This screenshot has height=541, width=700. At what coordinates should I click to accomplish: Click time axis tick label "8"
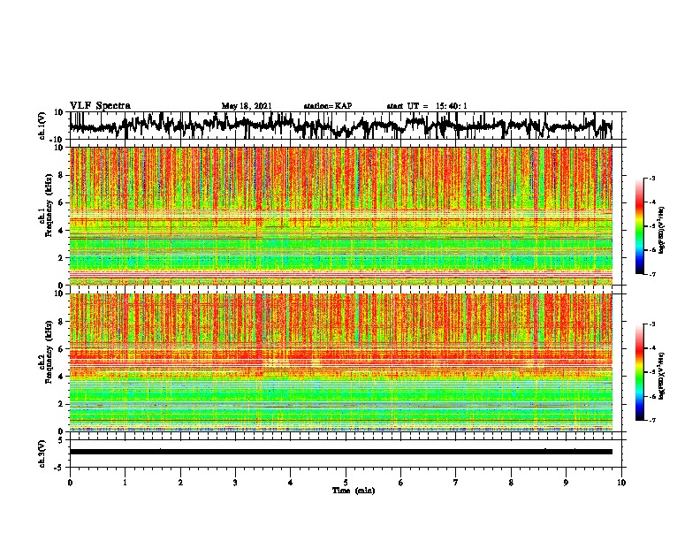(511, 483)
